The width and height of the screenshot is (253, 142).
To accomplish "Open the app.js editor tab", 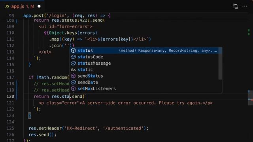I will [22, 6].
